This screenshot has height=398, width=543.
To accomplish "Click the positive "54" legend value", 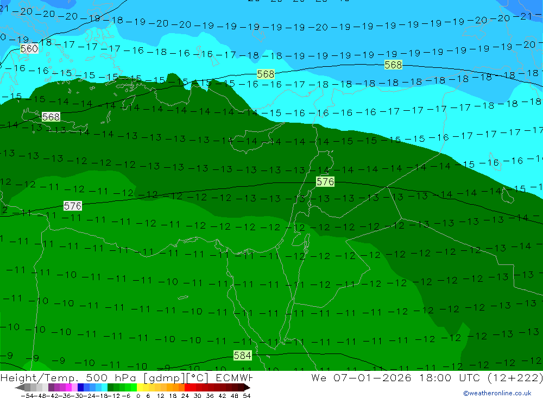I will 247,396.
